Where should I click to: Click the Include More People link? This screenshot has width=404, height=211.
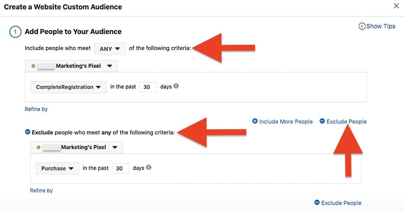pos(286,121)
